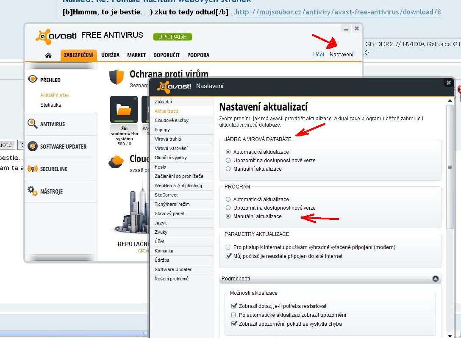
Task: Select Manuální aktualizace under Program
Action: coord(228,216)
